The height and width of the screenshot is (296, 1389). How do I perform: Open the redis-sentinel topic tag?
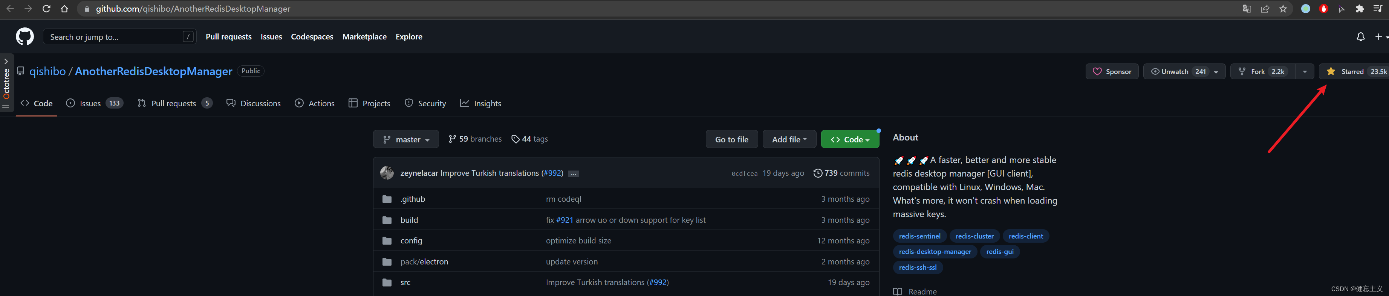point(919,236)
